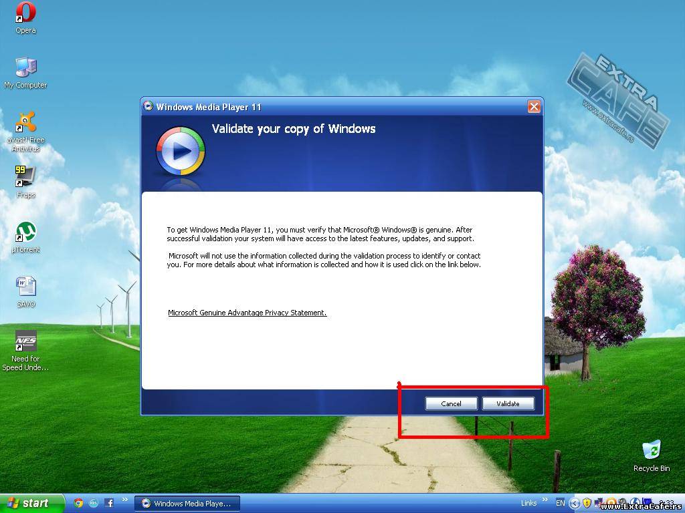The image size is (685, 513).
Task: Expand the quick launch overflow chevron
Action: (125, 500)
